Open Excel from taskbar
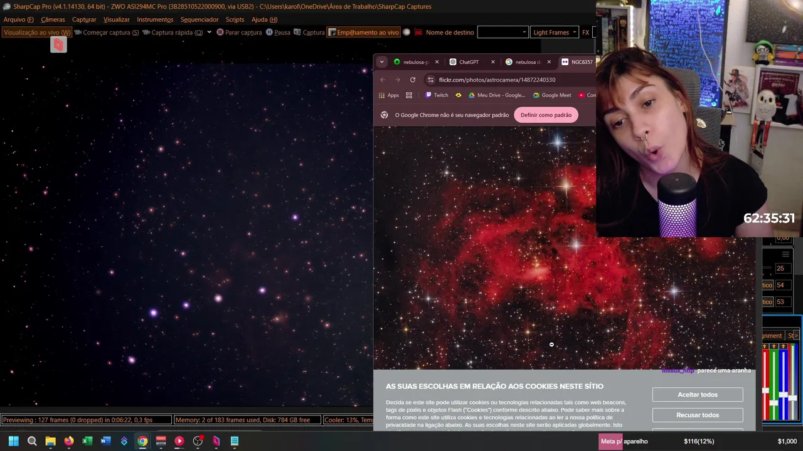803x451 pixels. point(87,441)
